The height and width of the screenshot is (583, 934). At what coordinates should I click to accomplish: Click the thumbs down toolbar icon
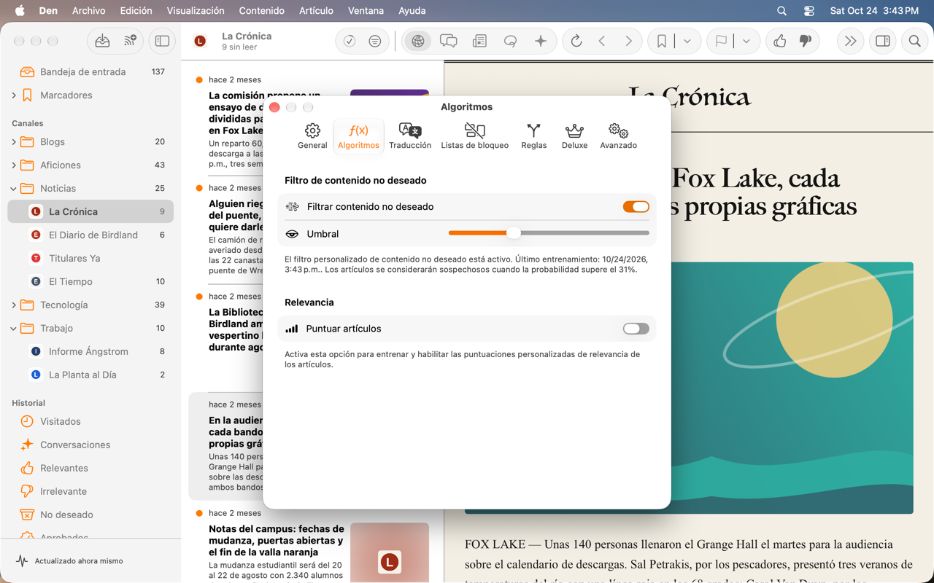click(x=806, y=42)
